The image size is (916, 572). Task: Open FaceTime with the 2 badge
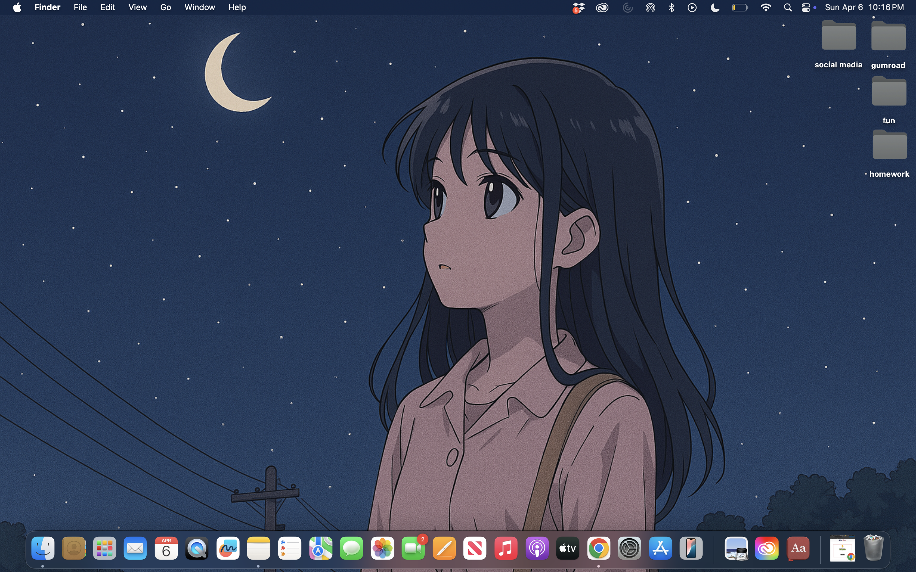(x=413, y=548)
